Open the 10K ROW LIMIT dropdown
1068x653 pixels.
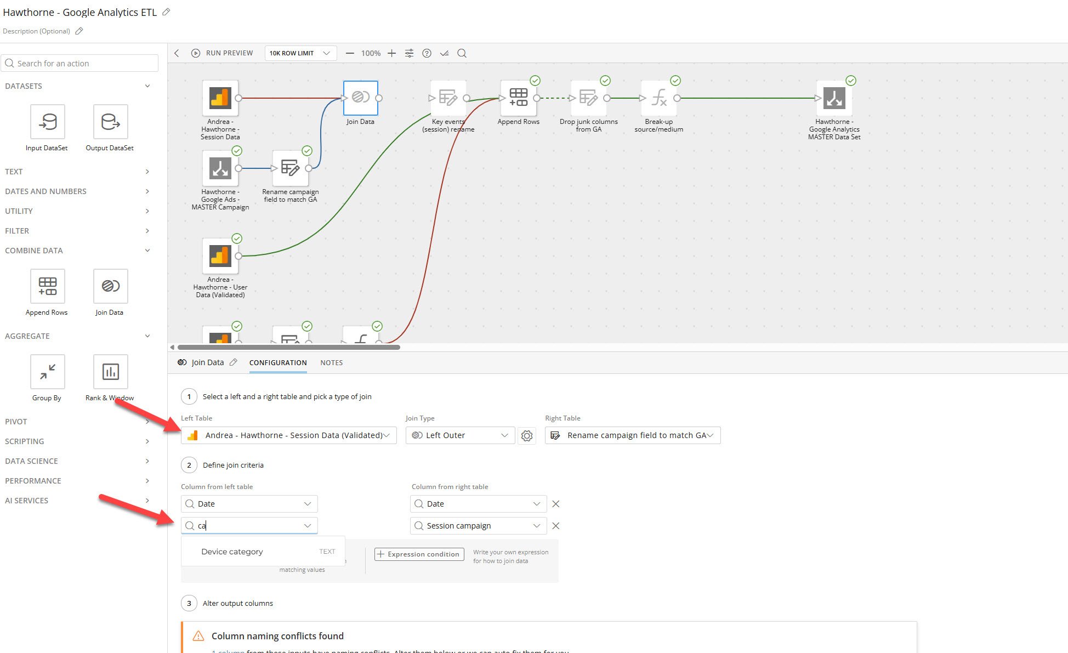pyautogui.click(x=300, y=53)
